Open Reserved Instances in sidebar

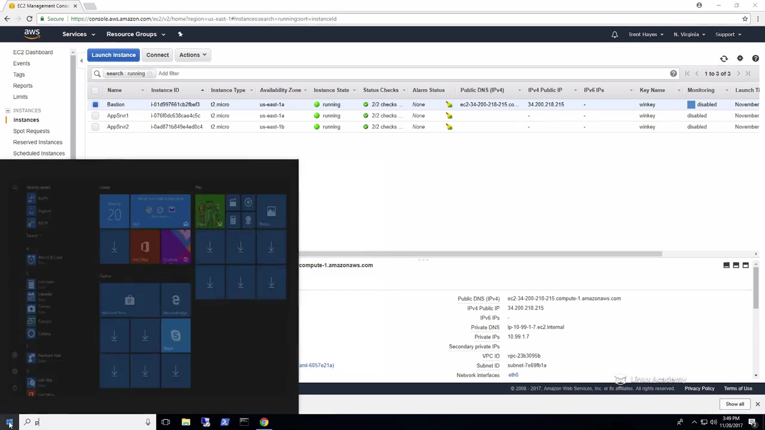38,142
